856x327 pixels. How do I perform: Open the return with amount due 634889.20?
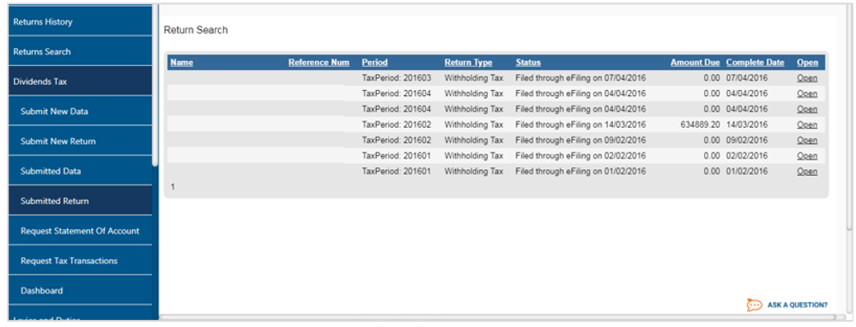807,124
